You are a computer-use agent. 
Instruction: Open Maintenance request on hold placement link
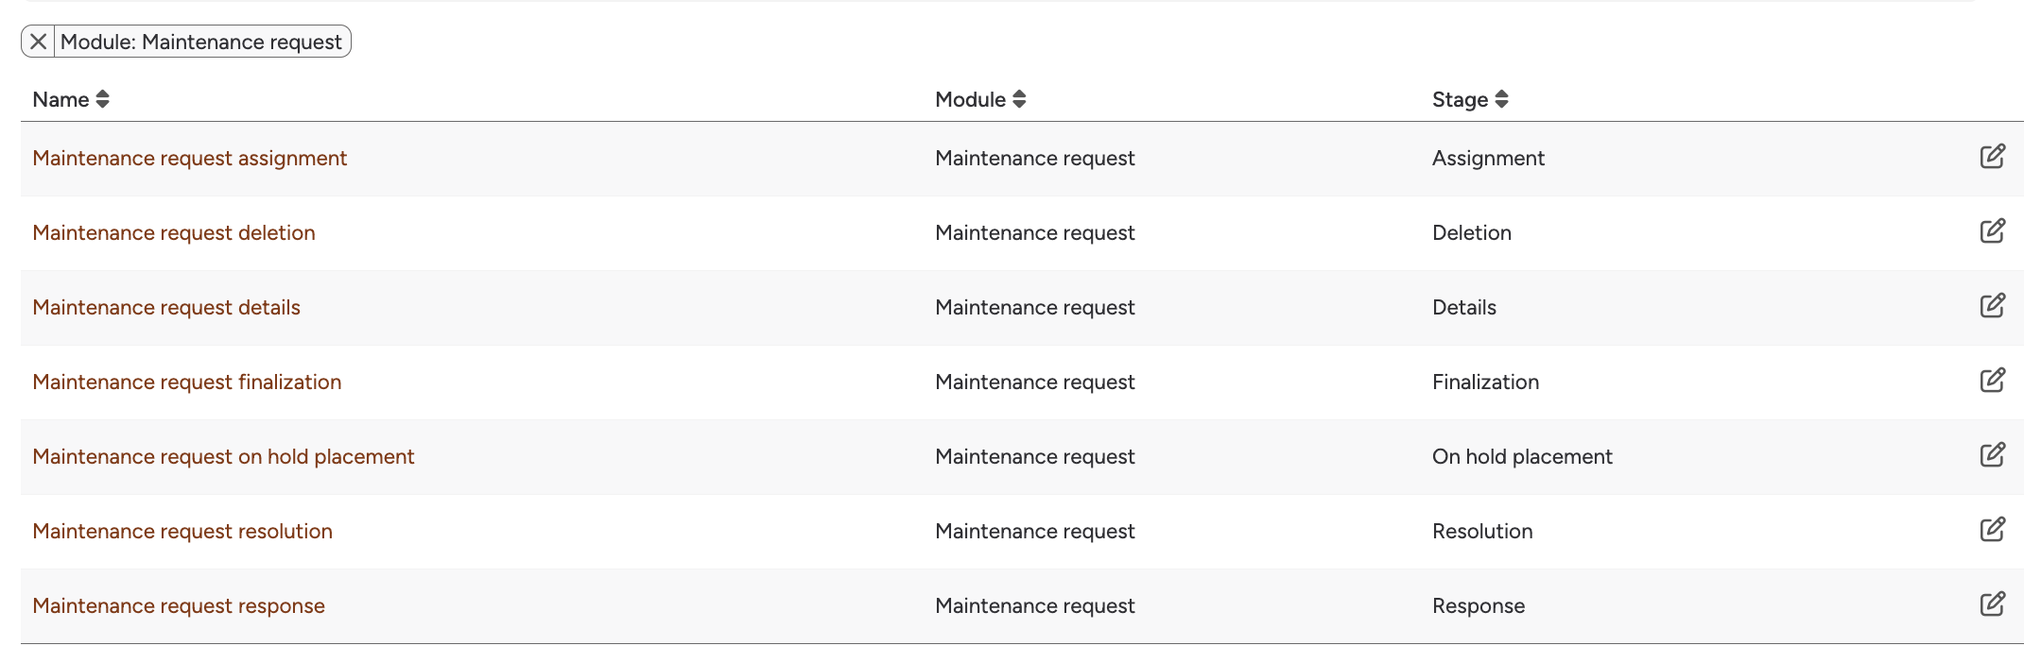click(223, 456)
